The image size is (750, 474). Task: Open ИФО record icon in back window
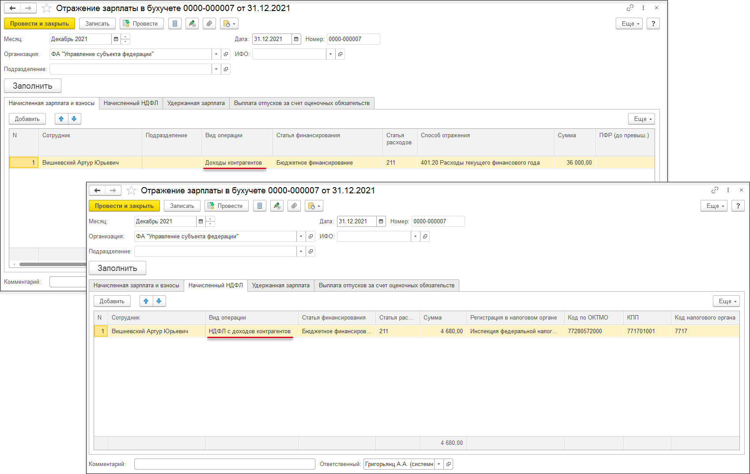pyautogui.click(x=340, y=54)
